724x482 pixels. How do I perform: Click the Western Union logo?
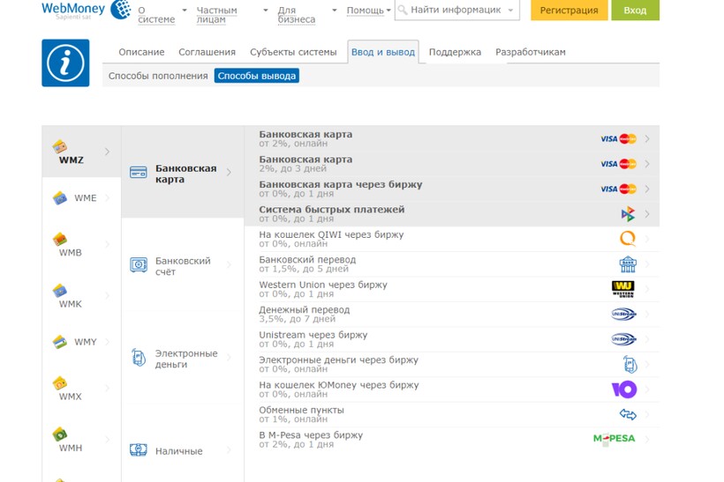[x=622, y=289]
